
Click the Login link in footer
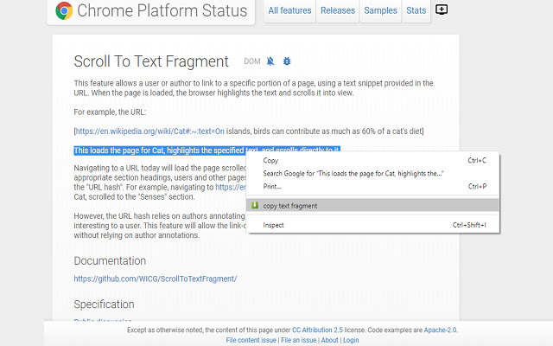coord(351,340)
